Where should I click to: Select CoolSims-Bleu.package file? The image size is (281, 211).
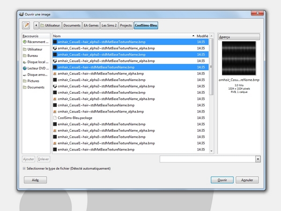coord(131,118)
